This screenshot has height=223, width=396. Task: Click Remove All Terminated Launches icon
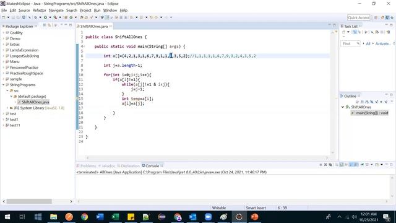pyautogui.click(x=330, y=165)
